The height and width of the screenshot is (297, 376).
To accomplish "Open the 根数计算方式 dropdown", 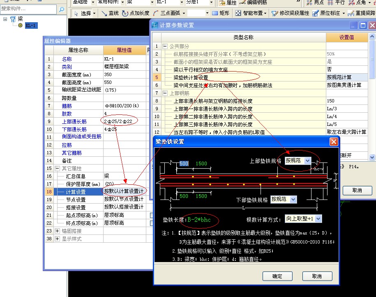I will coord(318,219).
